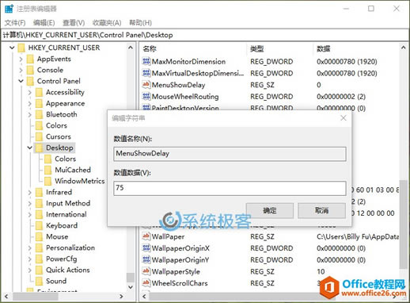410x303 pixels.
Task: Select the WheelScrollChars value name
Action: tap(180, 283)
